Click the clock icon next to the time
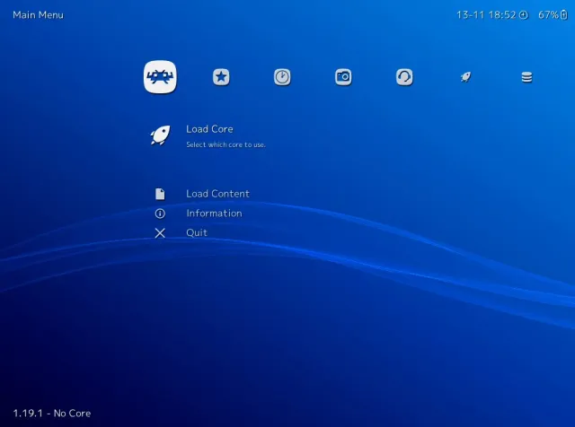Image resolution: width=575 pixels, height=427 pixels. point(524,15)
